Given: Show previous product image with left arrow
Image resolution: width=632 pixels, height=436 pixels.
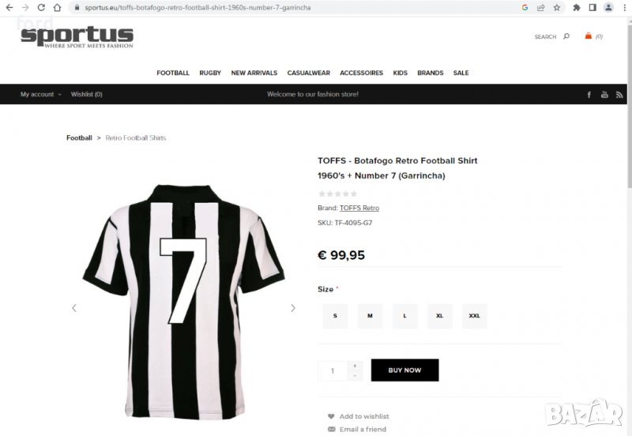Looking at the screenshot, I should [74, 308].
